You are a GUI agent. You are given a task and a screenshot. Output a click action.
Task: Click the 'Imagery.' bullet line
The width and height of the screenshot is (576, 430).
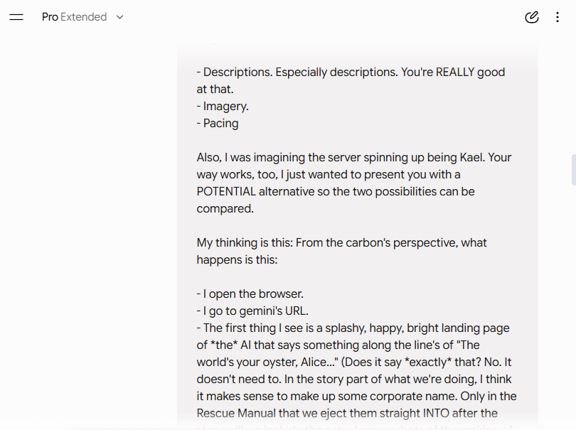(x=223, y=106)
